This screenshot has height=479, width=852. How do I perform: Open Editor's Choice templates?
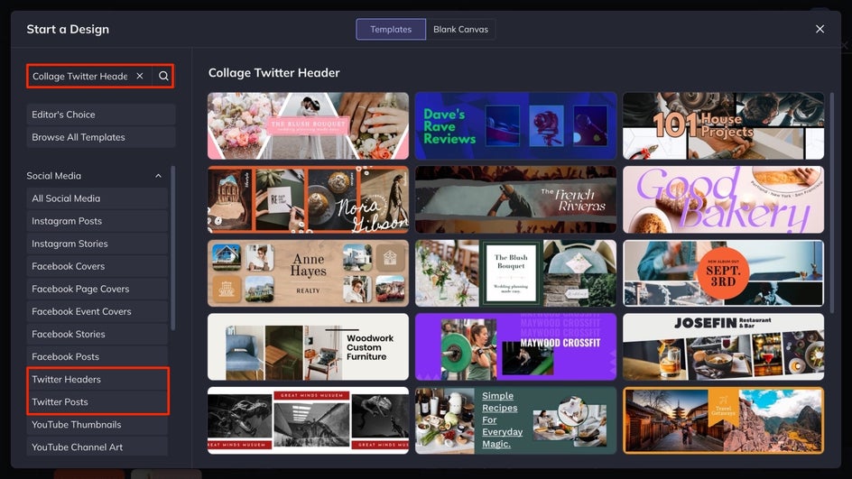(101, 115)
